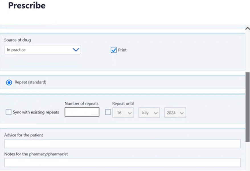Open the Repeat until day dropdown
The image size is (250, 171).
(x=123, y=113)
